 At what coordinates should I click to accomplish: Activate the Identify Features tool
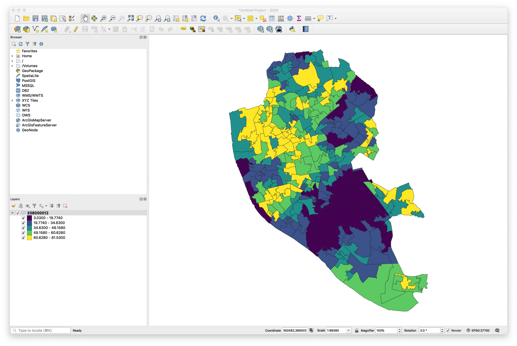[216, 18]
